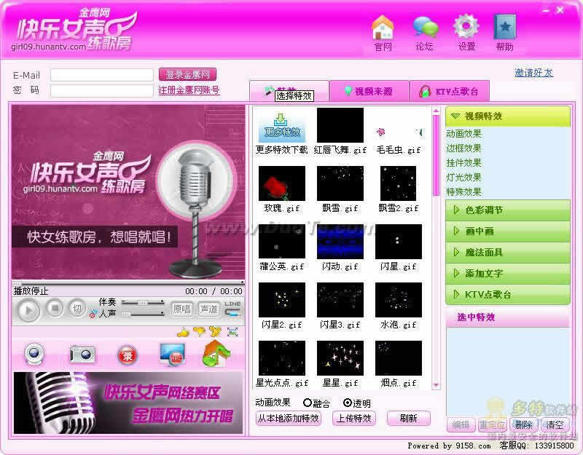The width and height of the screenshot is (583, 455).
Task: Switch to the 特效 tab
Action: (289, 91)
